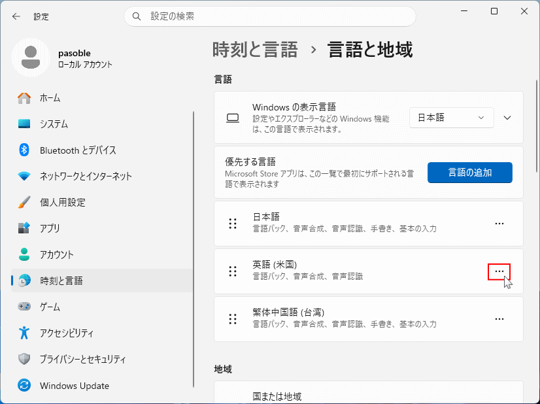Open the Windows の表示言語 dropdown
Image resolution: width=540 pixels, height=404 pixels.
pyautogui.click(x=451, y=118)
